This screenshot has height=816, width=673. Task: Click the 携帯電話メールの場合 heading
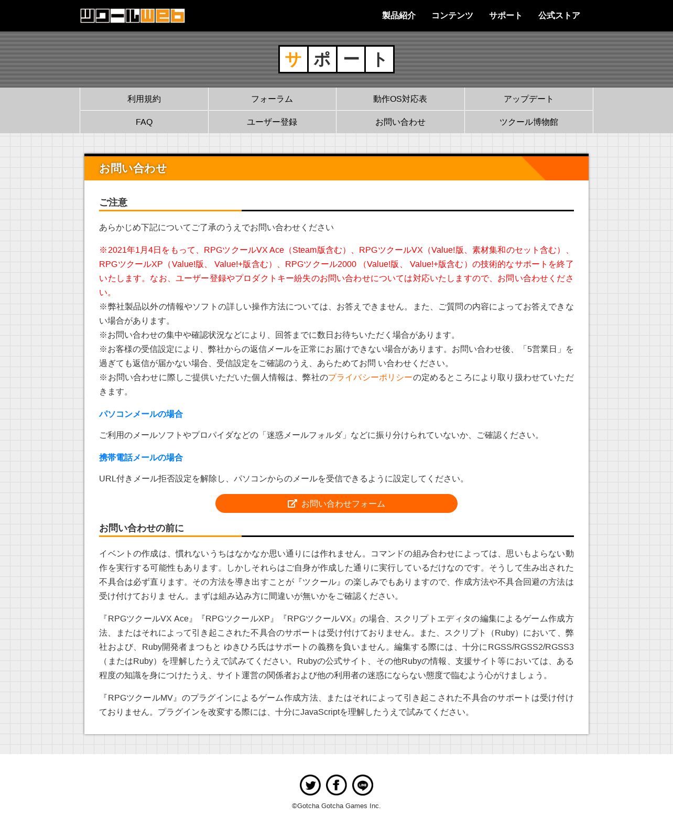pos(141,458)
